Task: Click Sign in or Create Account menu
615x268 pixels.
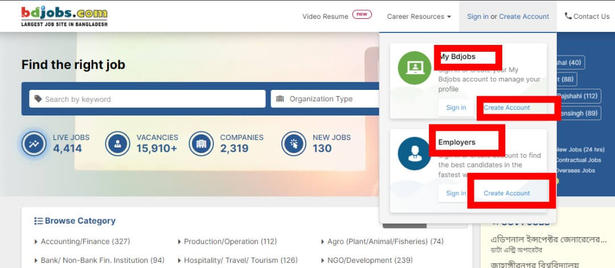Action: coord(508,17)
